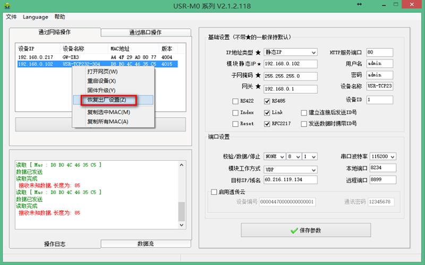Image resolution: width=425 pixels, height=265 pixels.
Task: Choose 固件升级(Y) in context menu
Action: pos(101,91)
